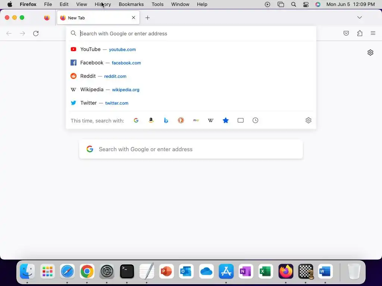
Task: Open the Window menu
Action: 180,4
